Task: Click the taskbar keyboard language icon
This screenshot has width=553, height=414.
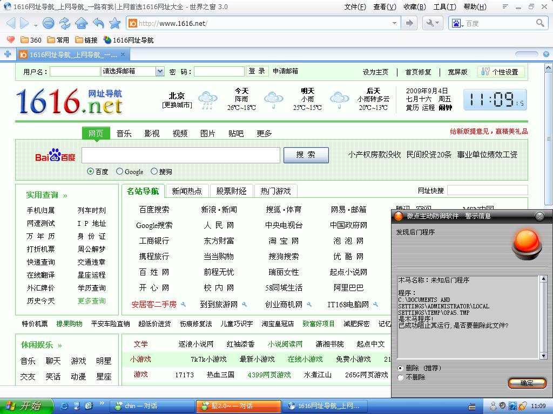Action: coord(471,406)
